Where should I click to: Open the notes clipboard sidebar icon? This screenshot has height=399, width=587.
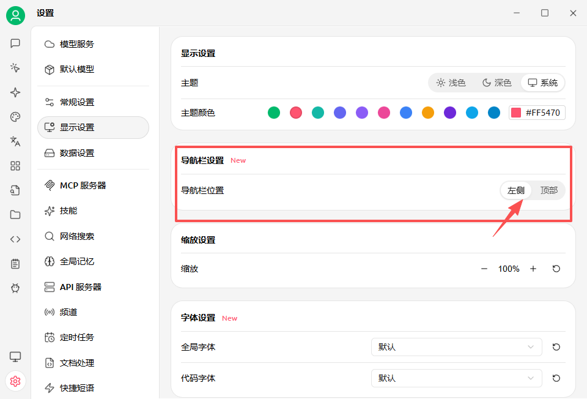(x=15, y=264)
